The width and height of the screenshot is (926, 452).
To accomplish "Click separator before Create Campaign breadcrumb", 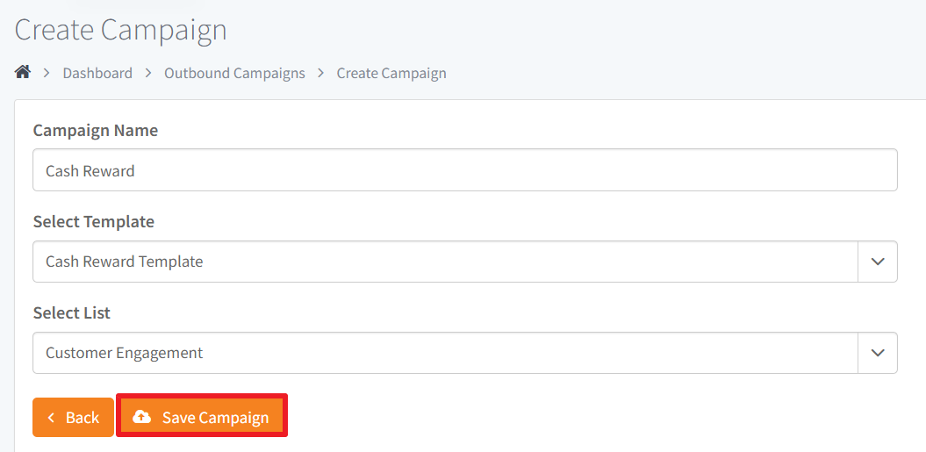I will click(x=320, y=73).
